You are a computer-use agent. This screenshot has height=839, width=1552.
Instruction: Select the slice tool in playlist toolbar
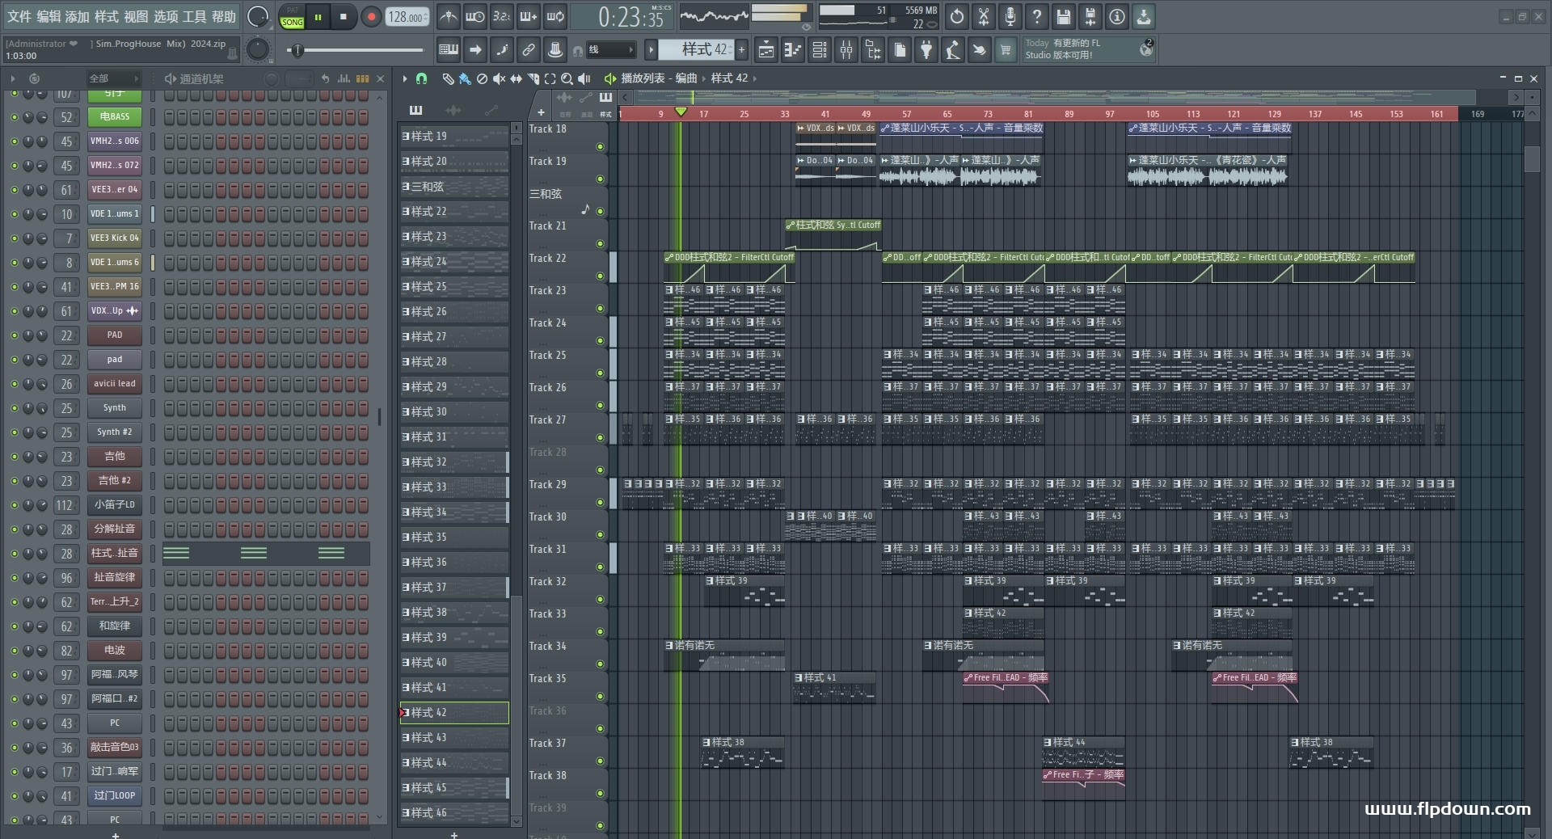533,78
